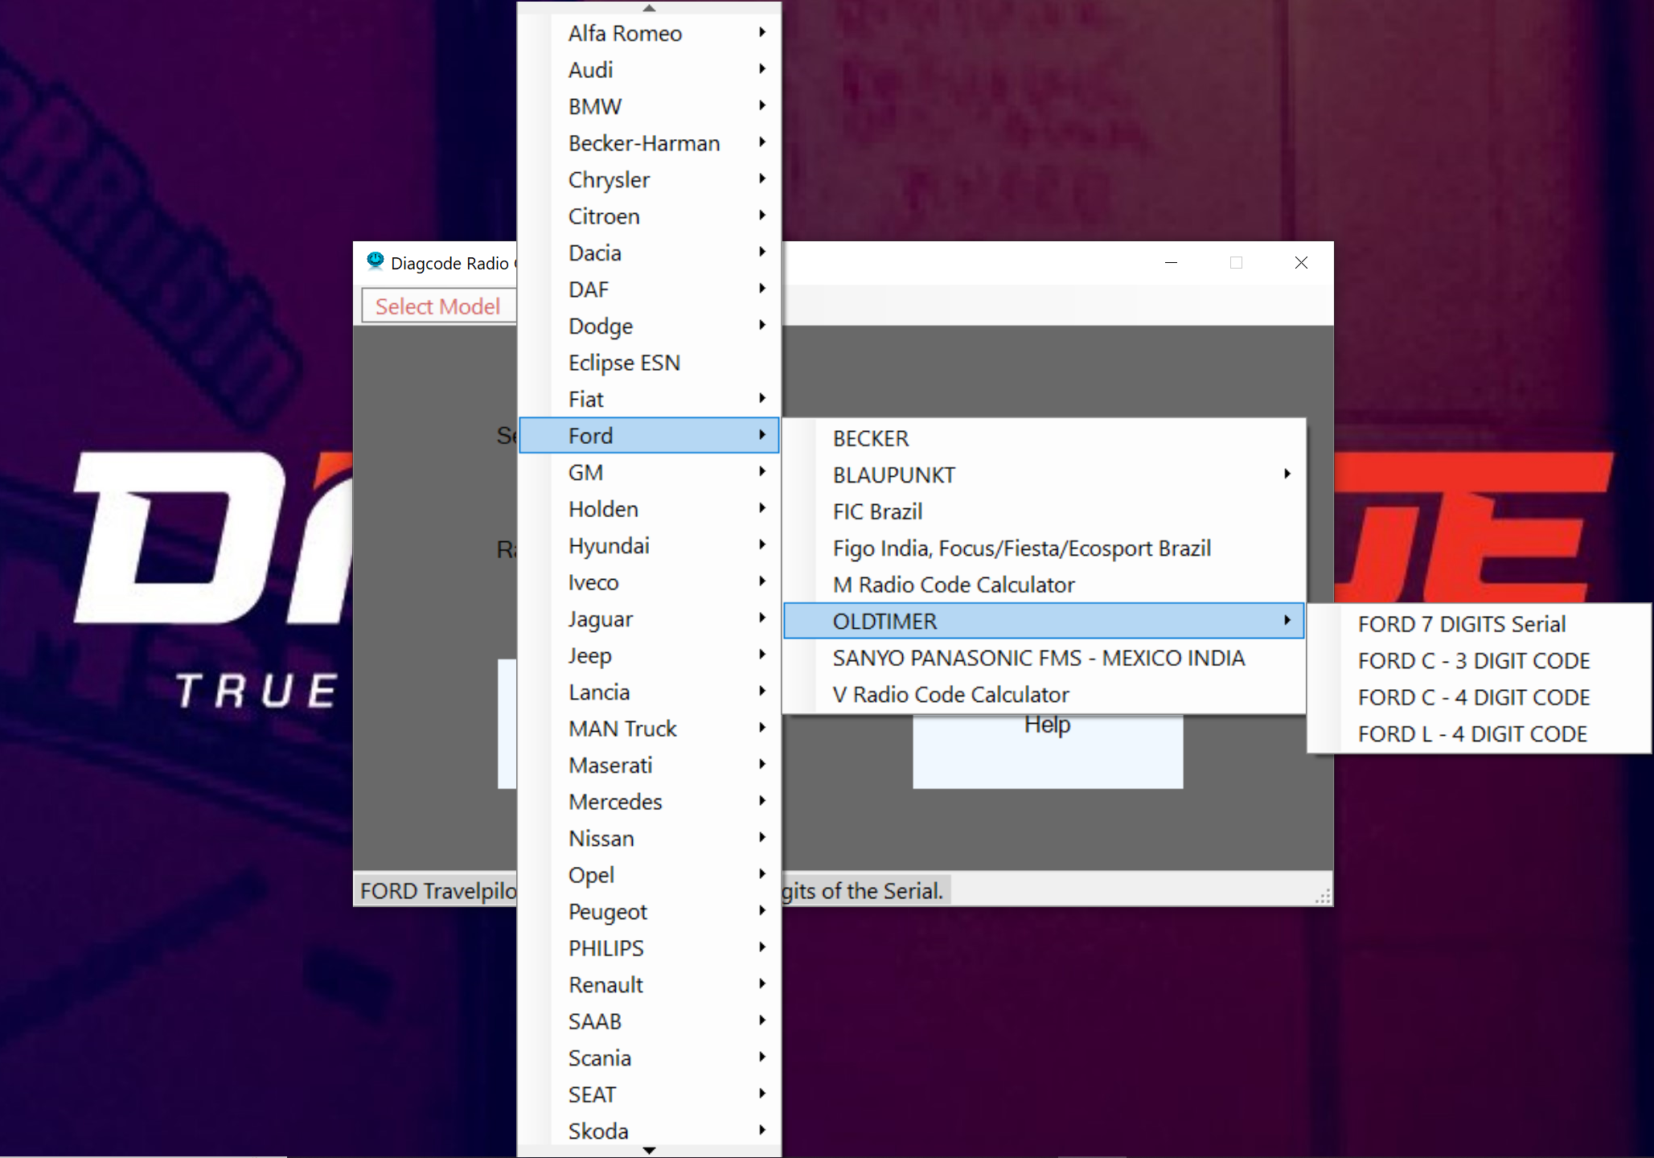Open the Fiat submenu
This screenshot has height=1158, width=1654.
649,399
